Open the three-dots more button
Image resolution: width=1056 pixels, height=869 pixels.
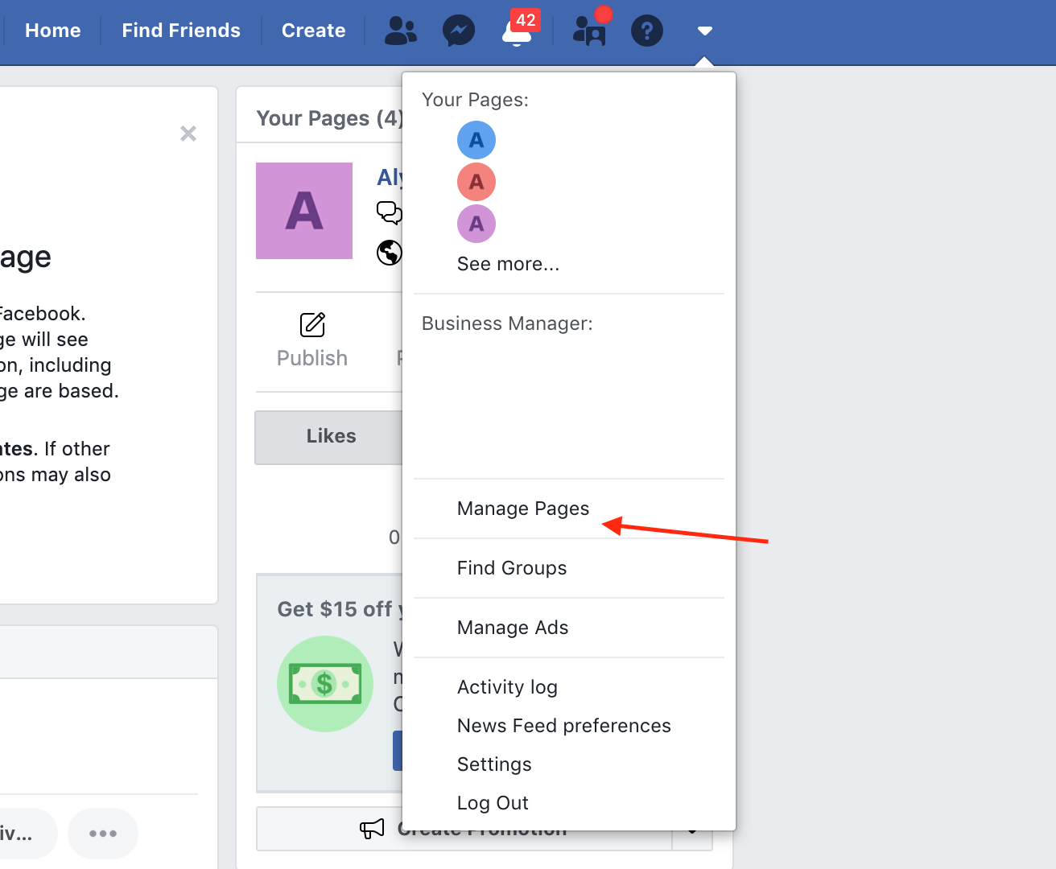(103, 834)
